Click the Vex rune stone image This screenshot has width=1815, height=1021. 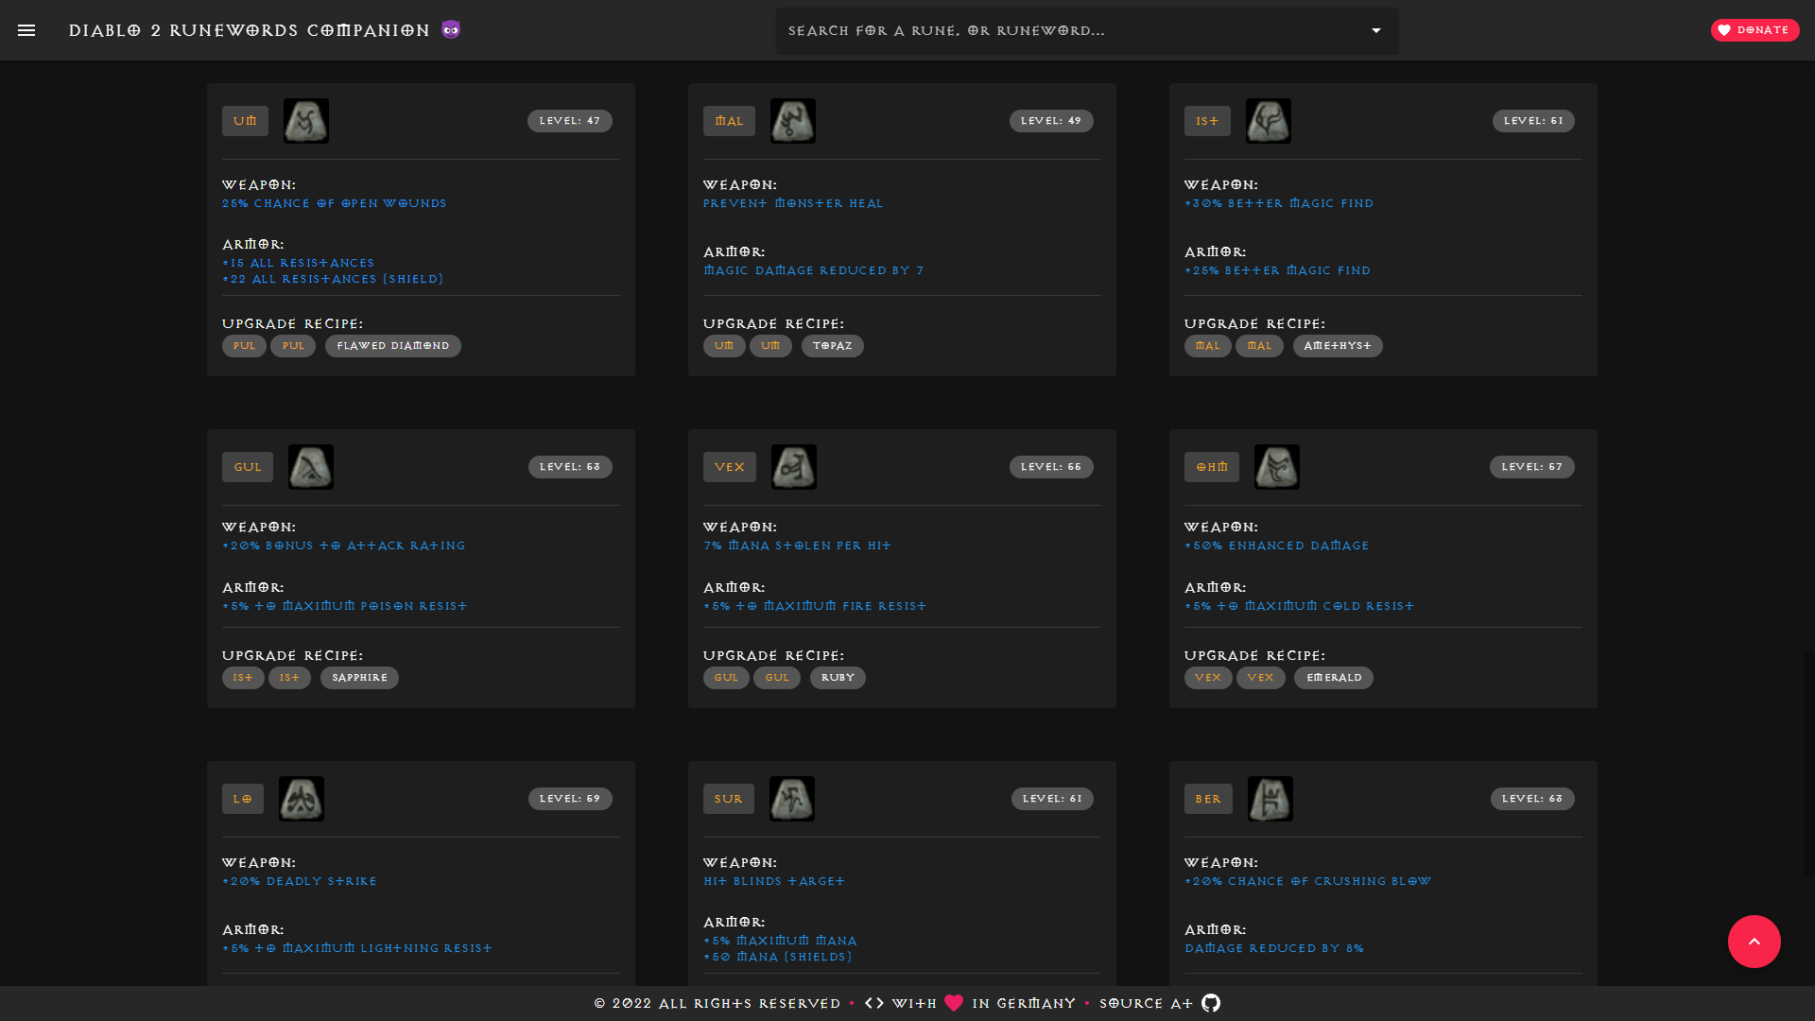(794, 467)
